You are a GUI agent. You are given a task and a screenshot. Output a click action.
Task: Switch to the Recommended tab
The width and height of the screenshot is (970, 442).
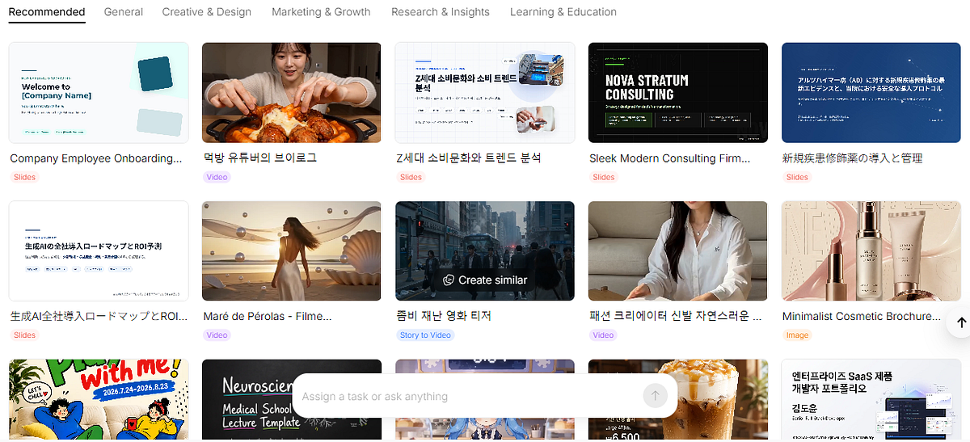click(x=46, y=12)
